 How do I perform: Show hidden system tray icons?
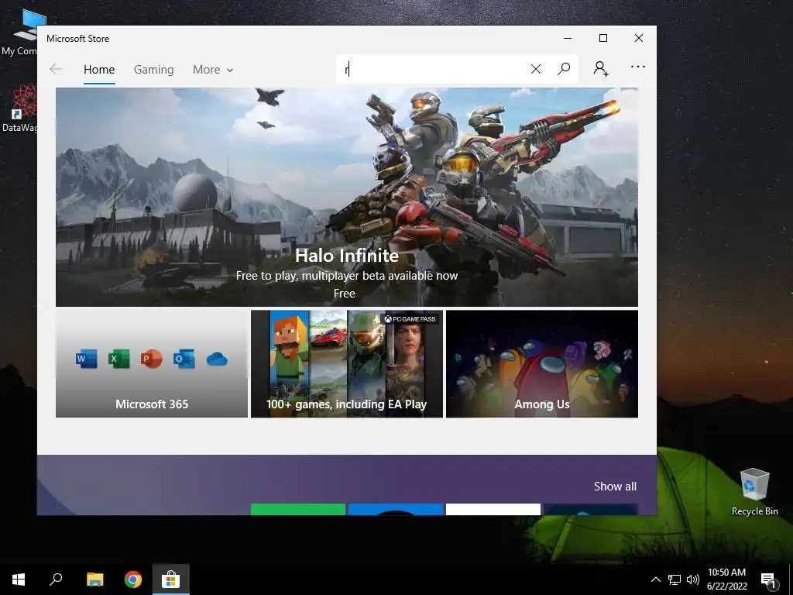pos(655,580)
